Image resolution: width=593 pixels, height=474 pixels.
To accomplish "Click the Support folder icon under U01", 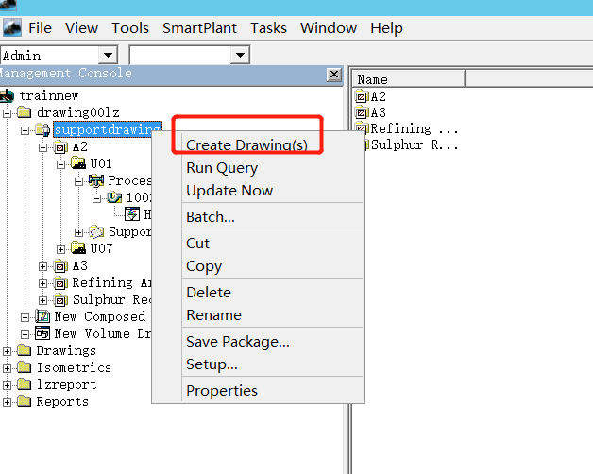I will tap(96, 231).
